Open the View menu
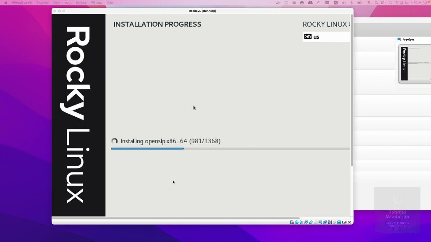Screen dimensions: 431x242 click(x=56, y=3)
